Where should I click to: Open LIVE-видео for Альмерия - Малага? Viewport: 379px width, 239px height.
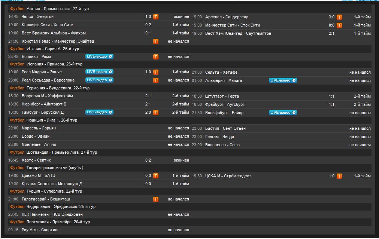pyautogui.click(x=283, y=80)
